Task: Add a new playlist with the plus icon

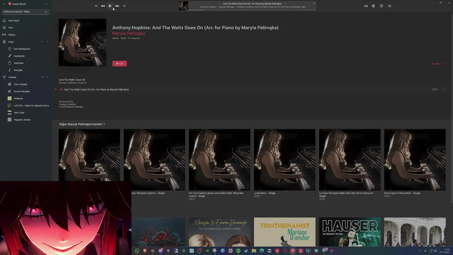Action: click(x=42, y=77)
